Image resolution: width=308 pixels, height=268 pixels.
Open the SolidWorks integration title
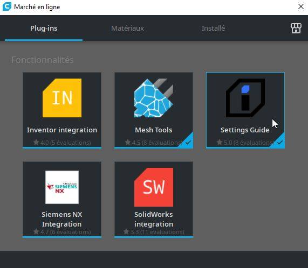(154, 219)
